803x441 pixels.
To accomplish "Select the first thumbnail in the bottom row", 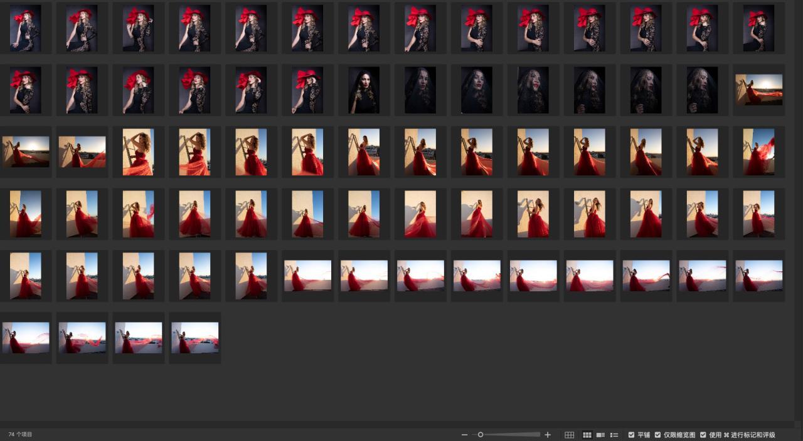I will tap(26, 337).
